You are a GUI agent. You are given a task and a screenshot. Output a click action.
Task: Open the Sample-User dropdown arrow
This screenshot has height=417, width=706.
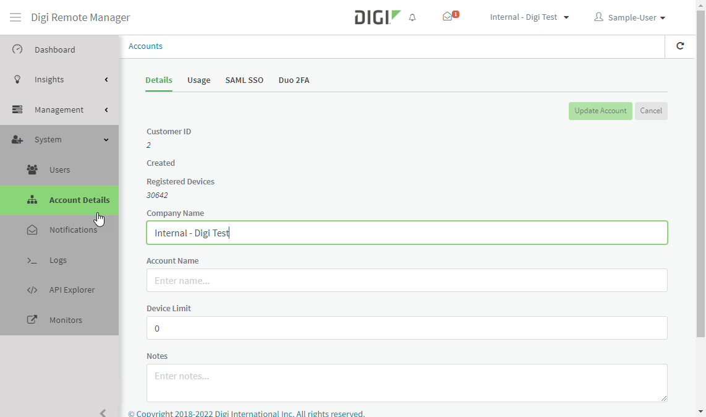click(x=662, y=18)
